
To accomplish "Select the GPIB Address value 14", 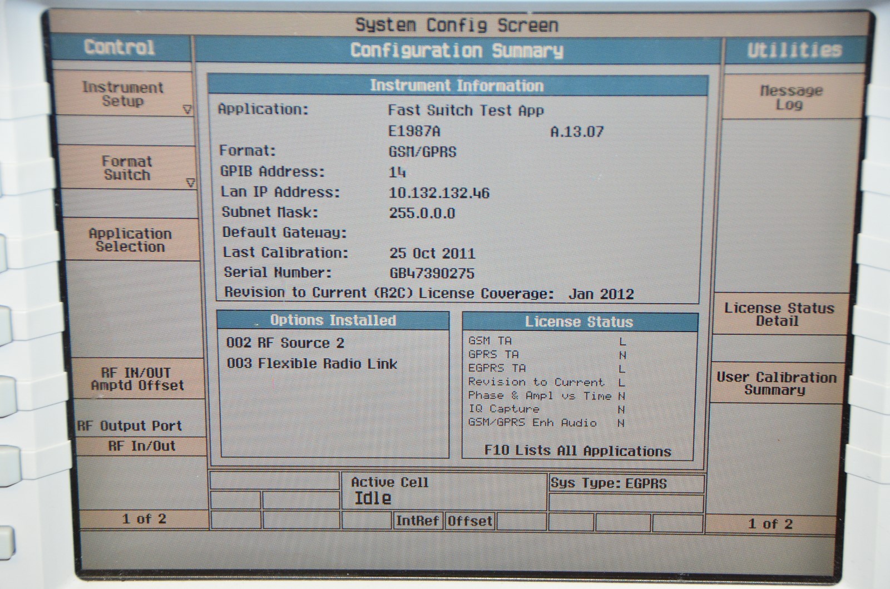I will coord(397,172).
